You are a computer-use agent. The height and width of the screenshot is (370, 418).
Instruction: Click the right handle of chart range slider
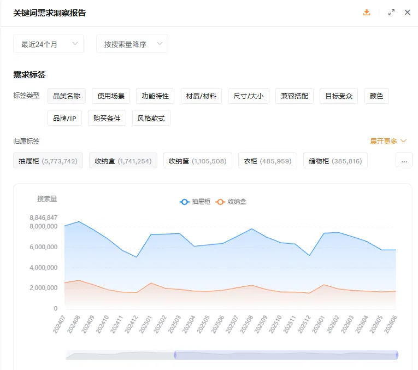click(397, 355)
